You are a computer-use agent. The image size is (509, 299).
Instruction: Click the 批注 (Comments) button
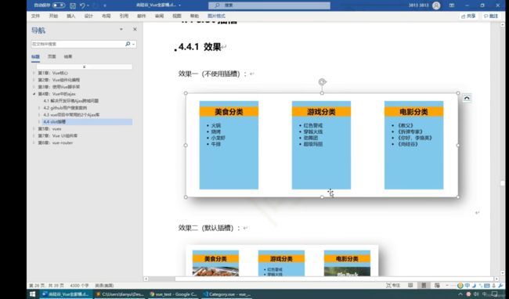pyautogui.click(x=491, y=16)
